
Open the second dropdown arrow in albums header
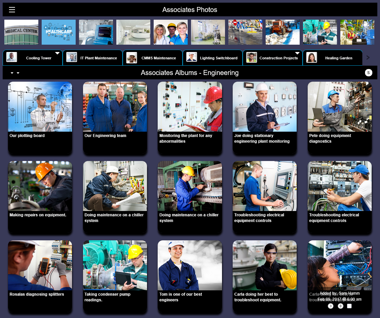[18, 73]
